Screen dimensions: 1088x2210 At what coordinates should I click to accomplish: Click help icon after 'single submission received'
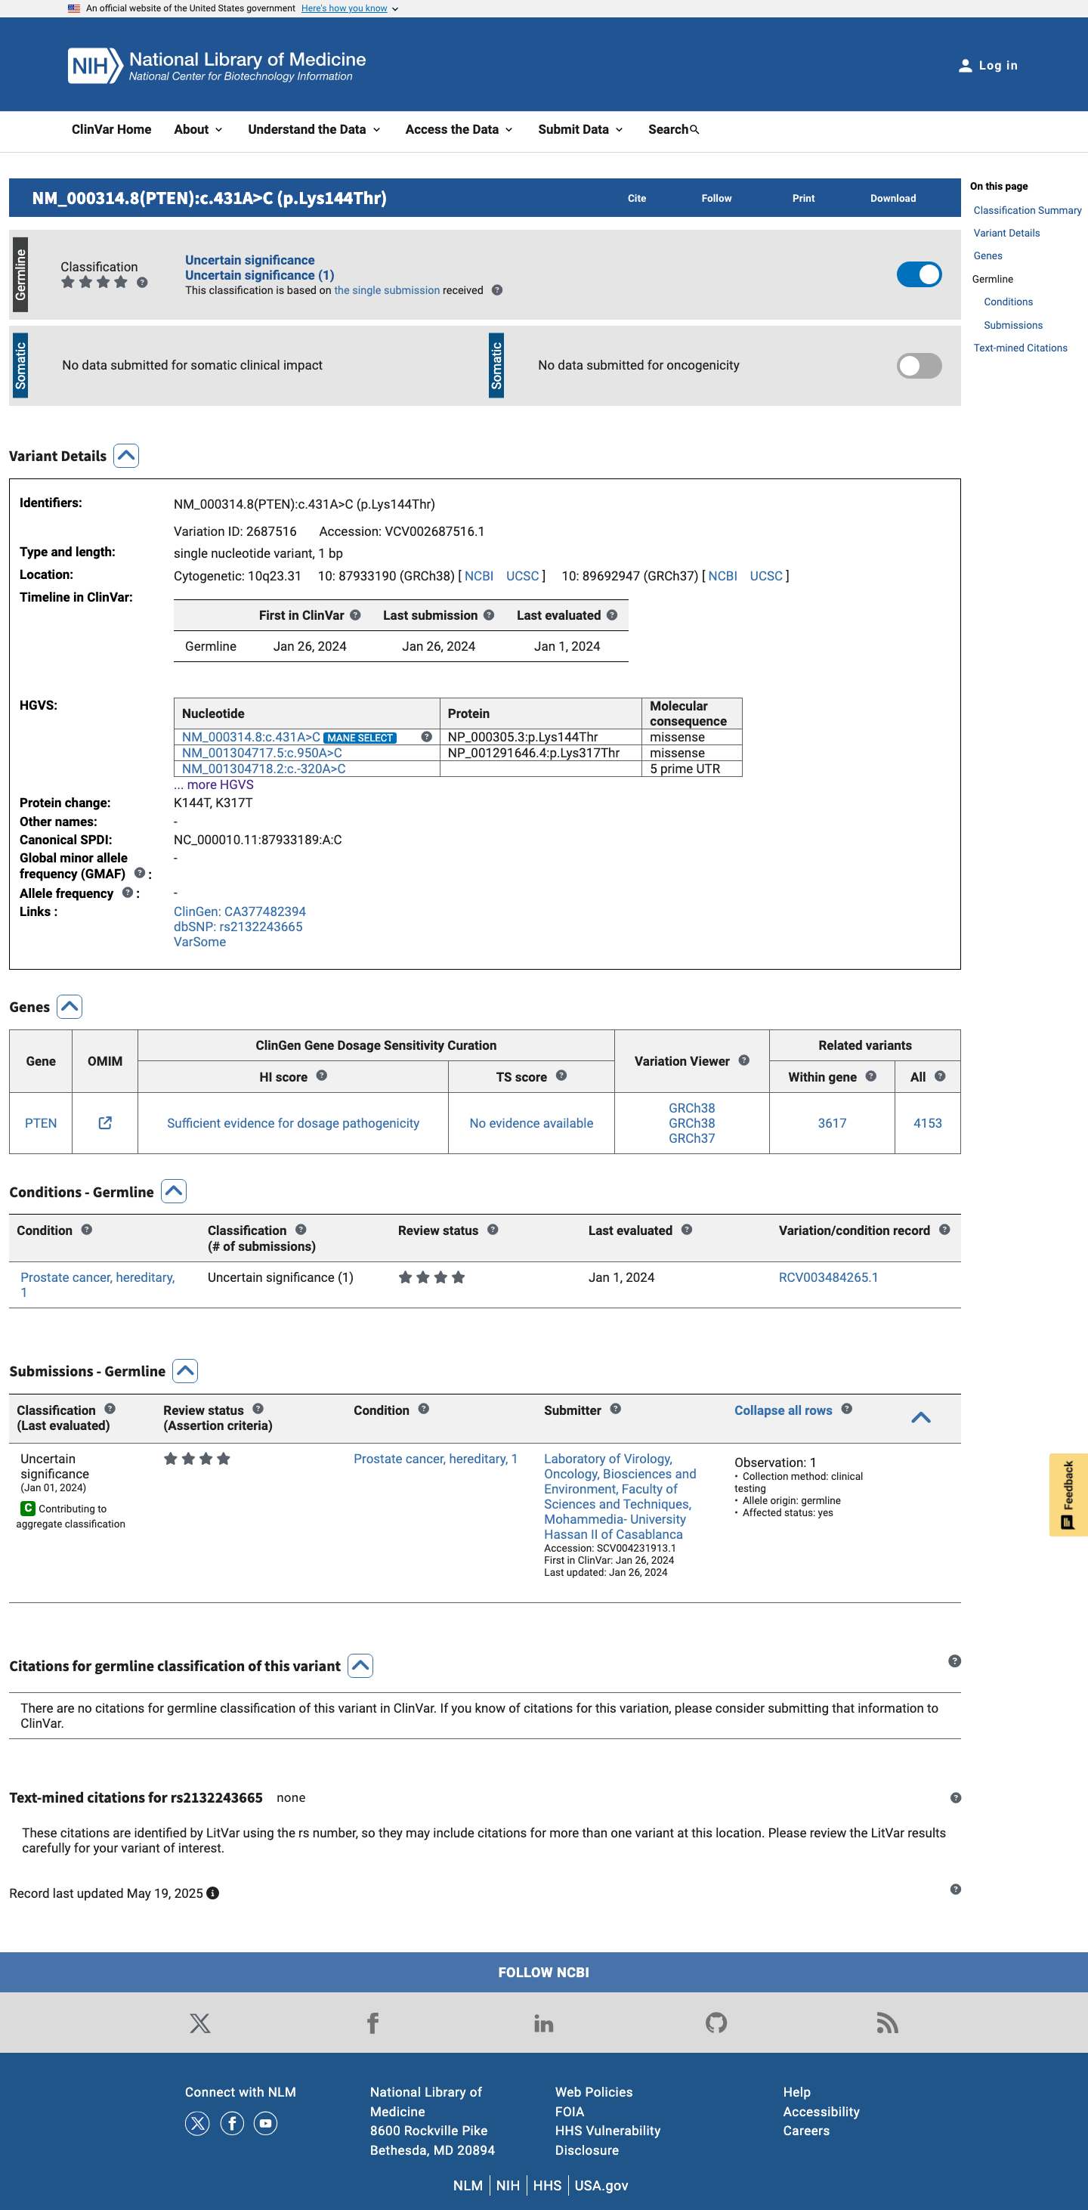pos(496,291)
